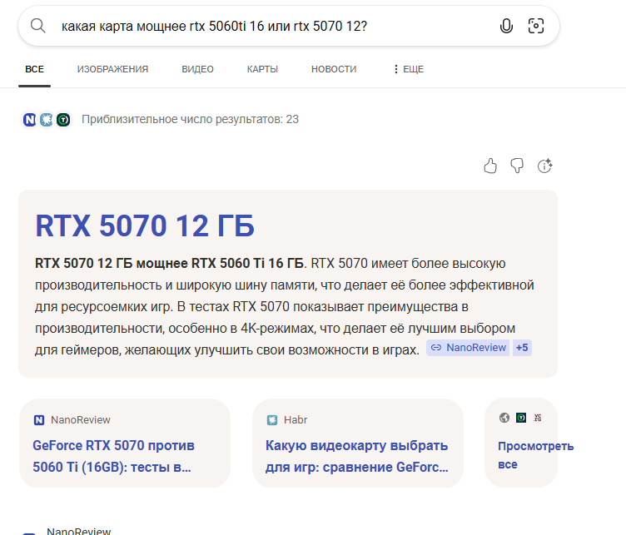Click RTX 5070 12 ГБ heading
This screenshot has height=535, width=626.
[x=145, y=225]
